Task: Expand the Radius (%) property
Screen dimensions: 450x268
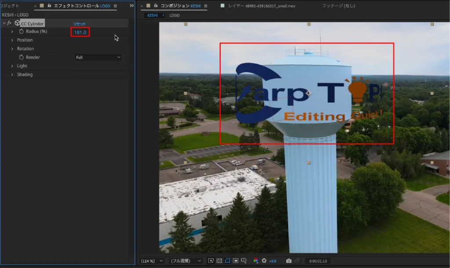Action: coord(12,32)
